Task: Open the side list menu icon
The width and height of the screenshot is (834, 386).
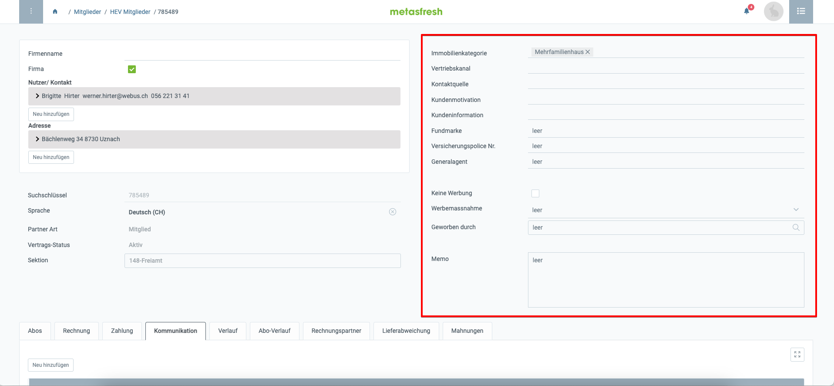Action: click(801, 11)
